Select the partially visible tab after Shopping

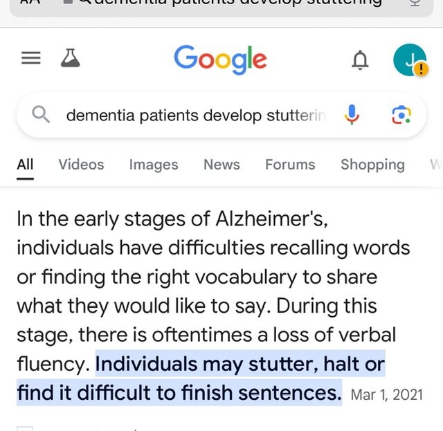tap(436, 165)
